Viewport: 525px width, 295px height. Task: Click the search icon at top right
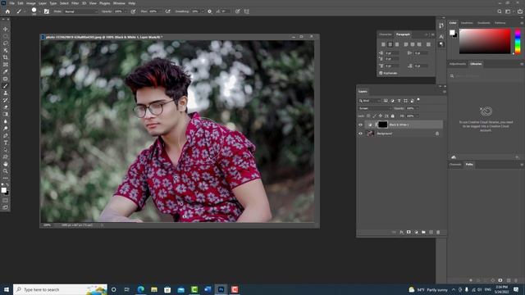click(500, 11)
